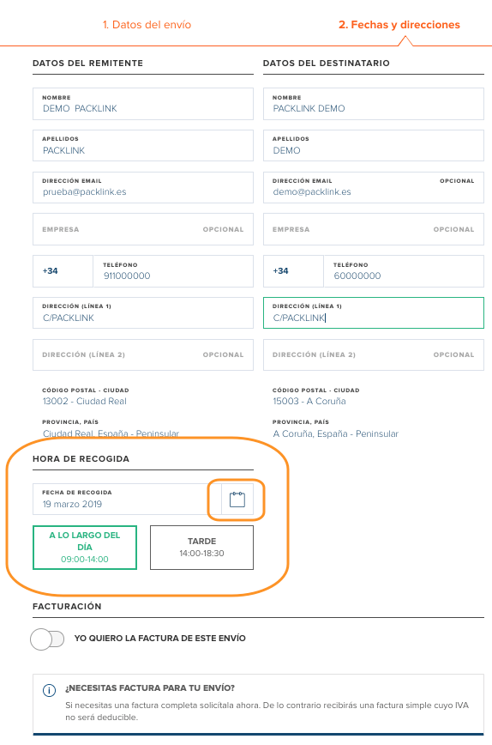
Task: Click sender's Dirección (Línea 1) field
Action: point(143,313)
